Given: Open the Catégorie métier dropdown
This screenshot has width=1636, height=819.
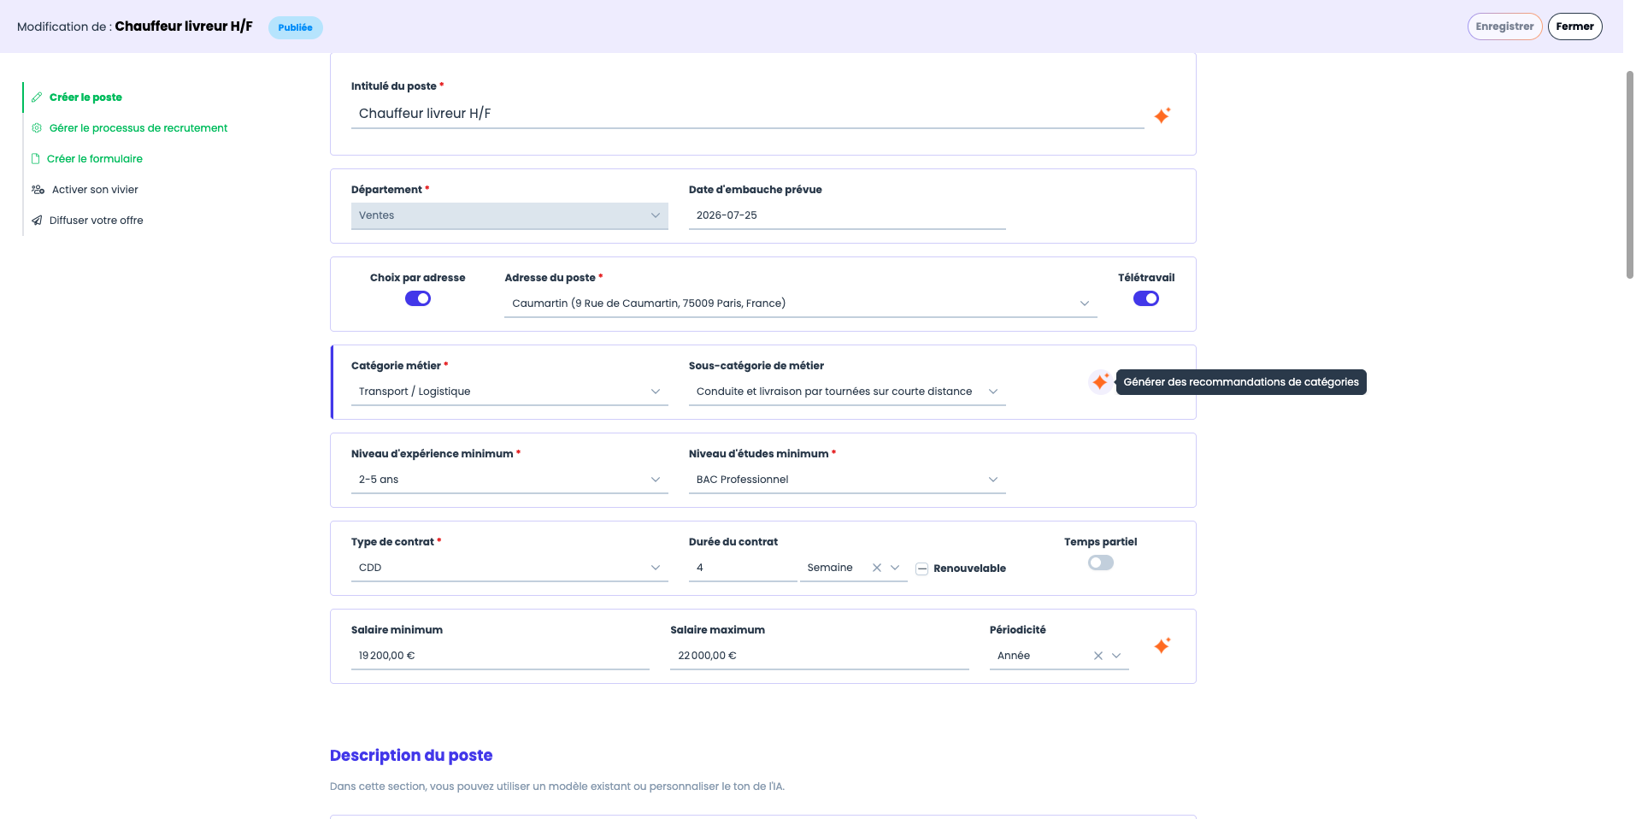Looking at the screenshot, I should 509,392.
